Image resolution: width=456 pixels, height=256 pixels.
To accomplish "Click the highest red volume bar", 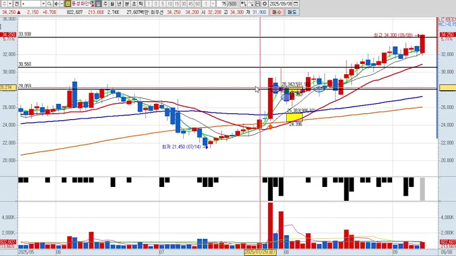I will 270,226.
